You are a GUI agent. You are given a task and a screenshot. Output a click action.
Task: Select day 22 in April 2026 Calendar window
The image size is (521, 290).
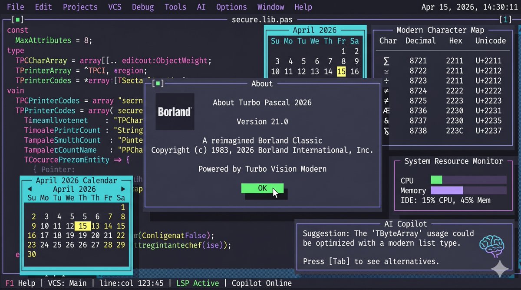click(x=121, y=235)
